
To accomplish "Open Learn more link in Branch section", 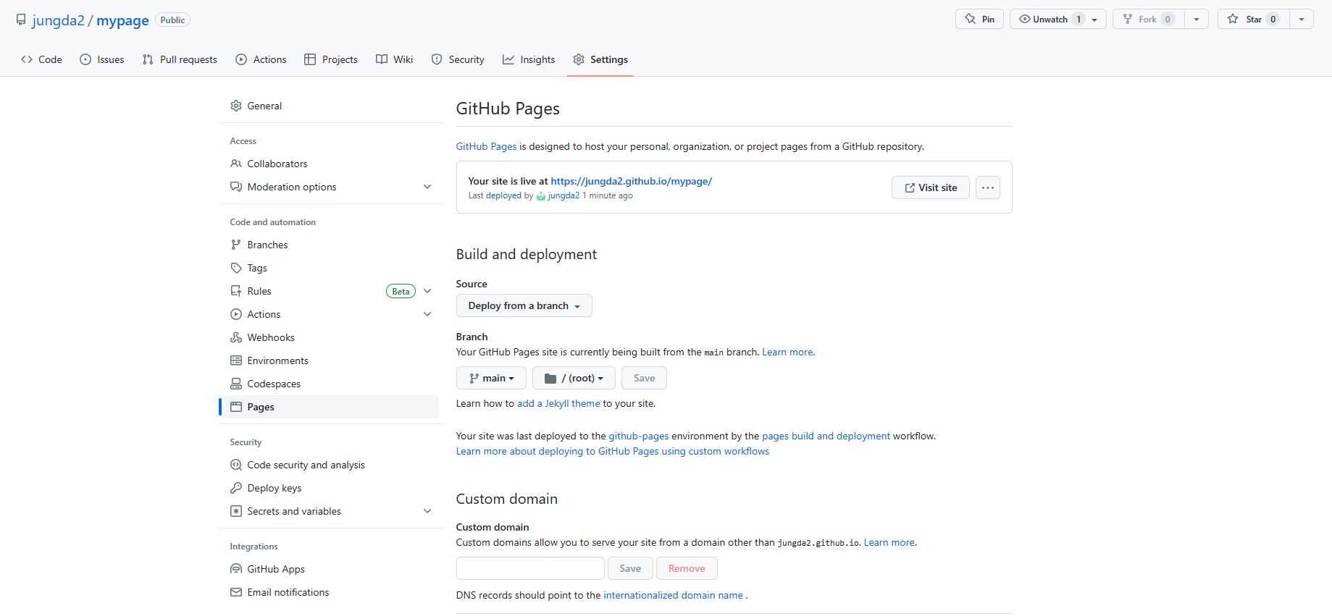I will tap(787, 352).
